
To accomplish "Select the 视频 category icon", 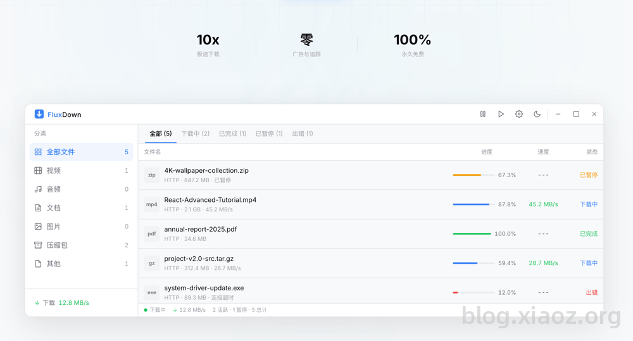I will [38, 170].
